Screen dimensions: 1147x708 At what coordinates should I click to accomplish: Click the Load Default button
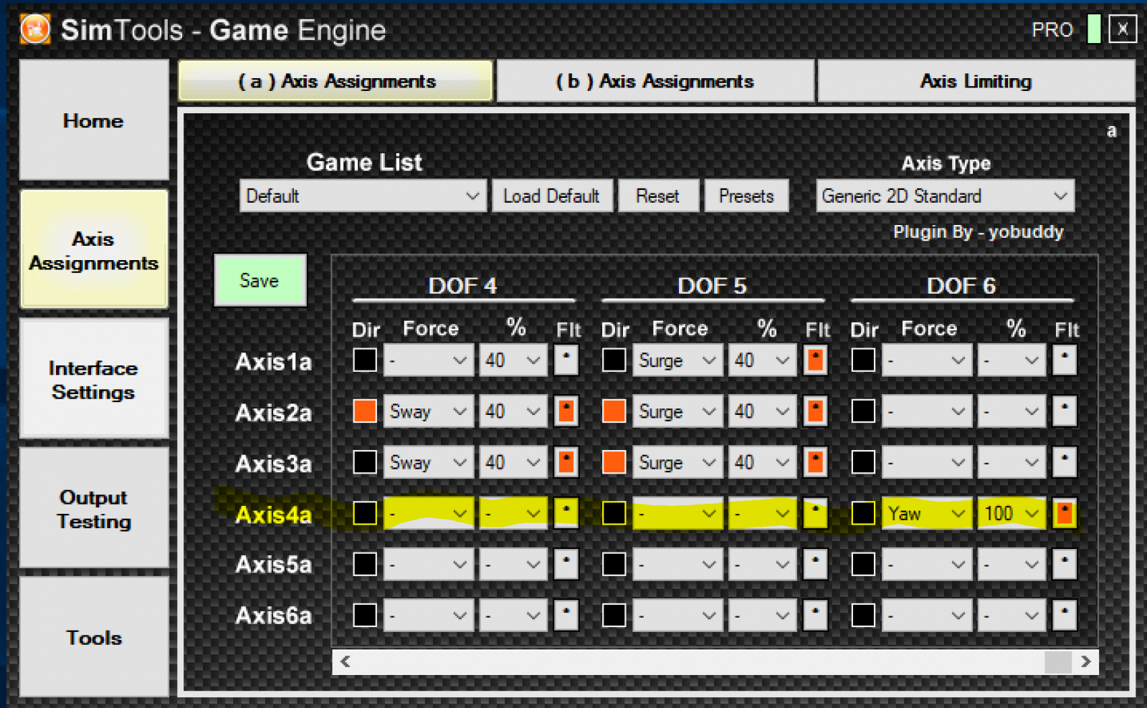pyautogui.click(x=552, y=196)
